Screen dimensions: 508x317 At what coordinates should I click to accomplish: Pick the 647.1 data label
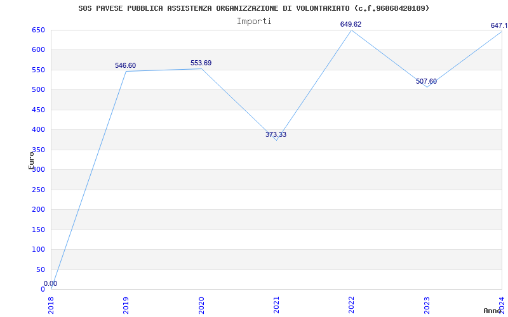(x=499, y=25)
